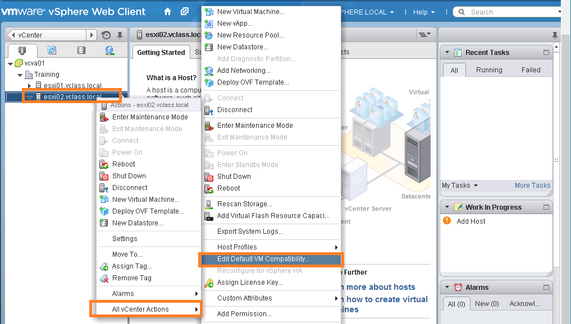571x324 pixels.
Task: Show New (0) alarms tab
Action: click(487, 304)
